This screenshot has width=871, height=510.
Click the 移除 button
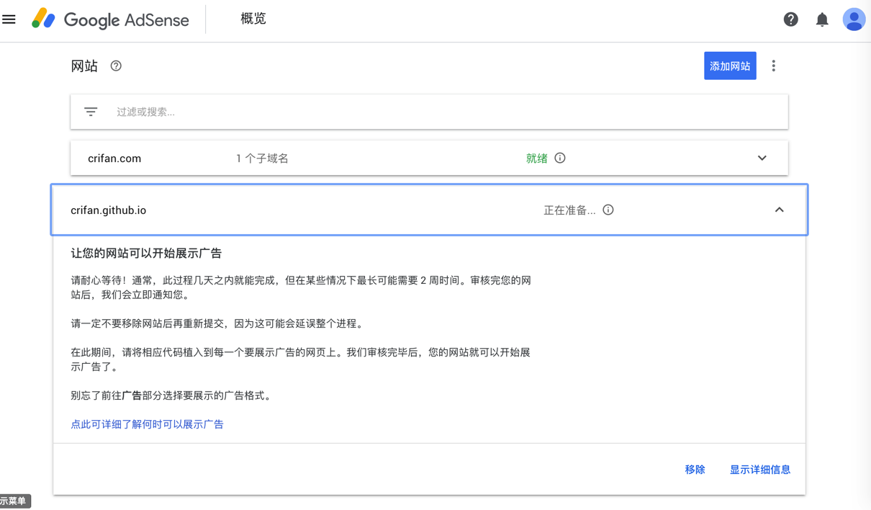pyautogui.click(x=695, y=470)
